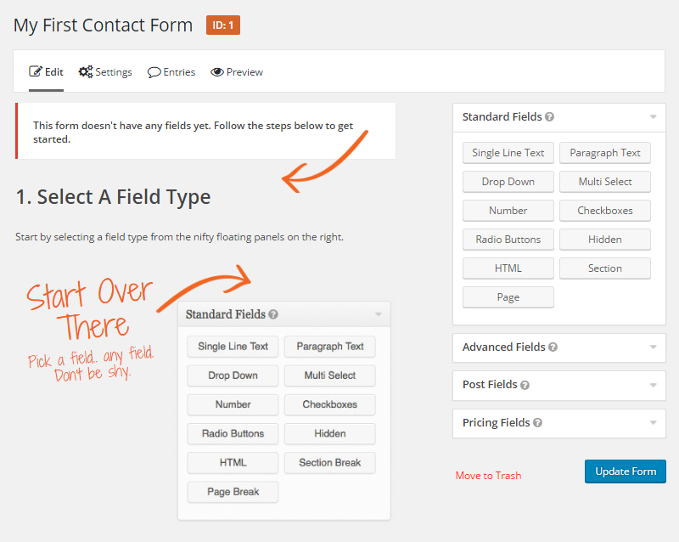Click the help icon next to Pricing Fields

pos(537,423)
